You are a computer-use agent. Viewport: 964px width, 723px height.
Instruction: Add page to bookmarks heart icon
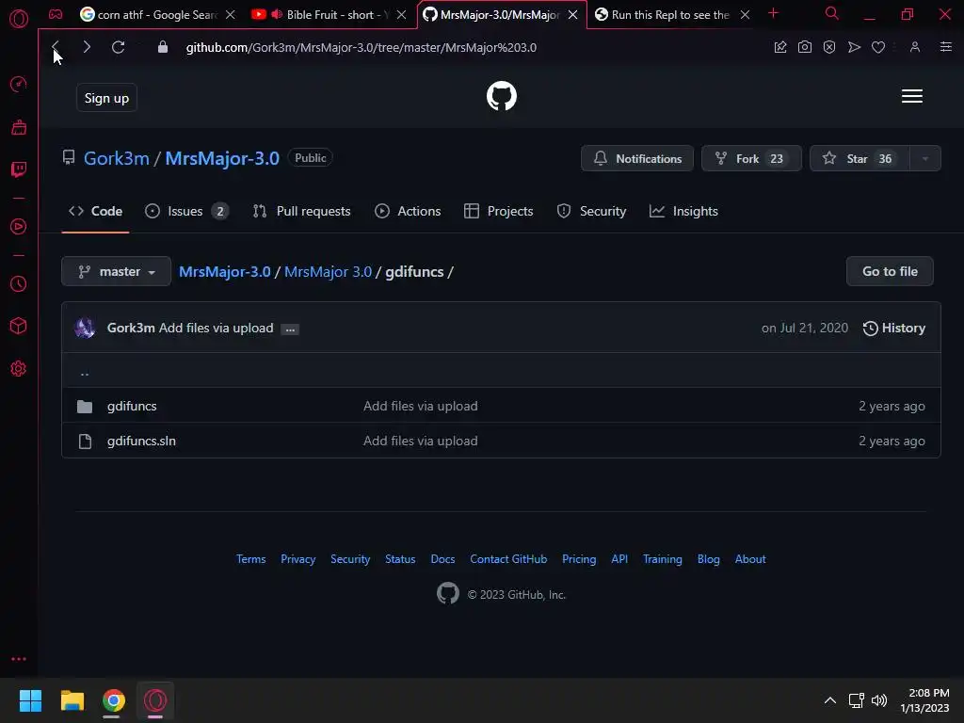[x=878, y=47]
